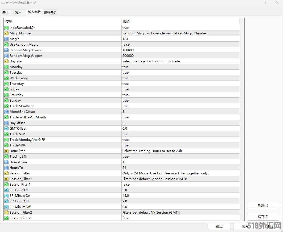The image size is (283, 232).
Task: Switch to the 依存关系 tab
Action: click(x=50, y=12)
